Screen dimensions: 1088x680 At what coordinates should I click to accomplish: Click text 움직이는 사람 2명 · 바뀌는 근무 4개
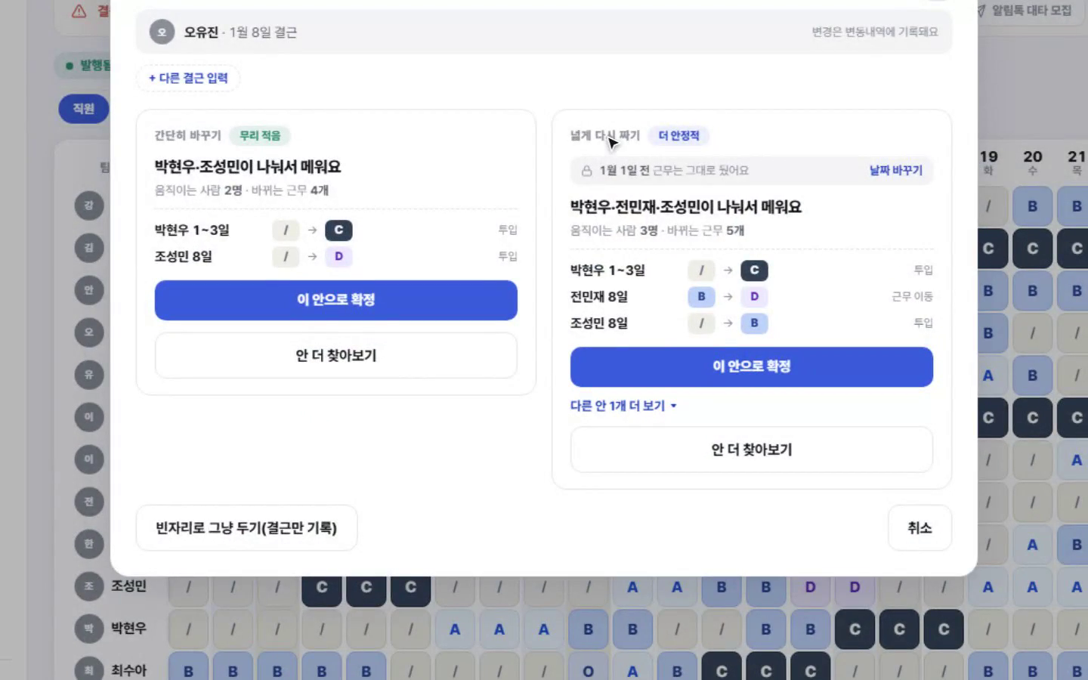point(242,190)
